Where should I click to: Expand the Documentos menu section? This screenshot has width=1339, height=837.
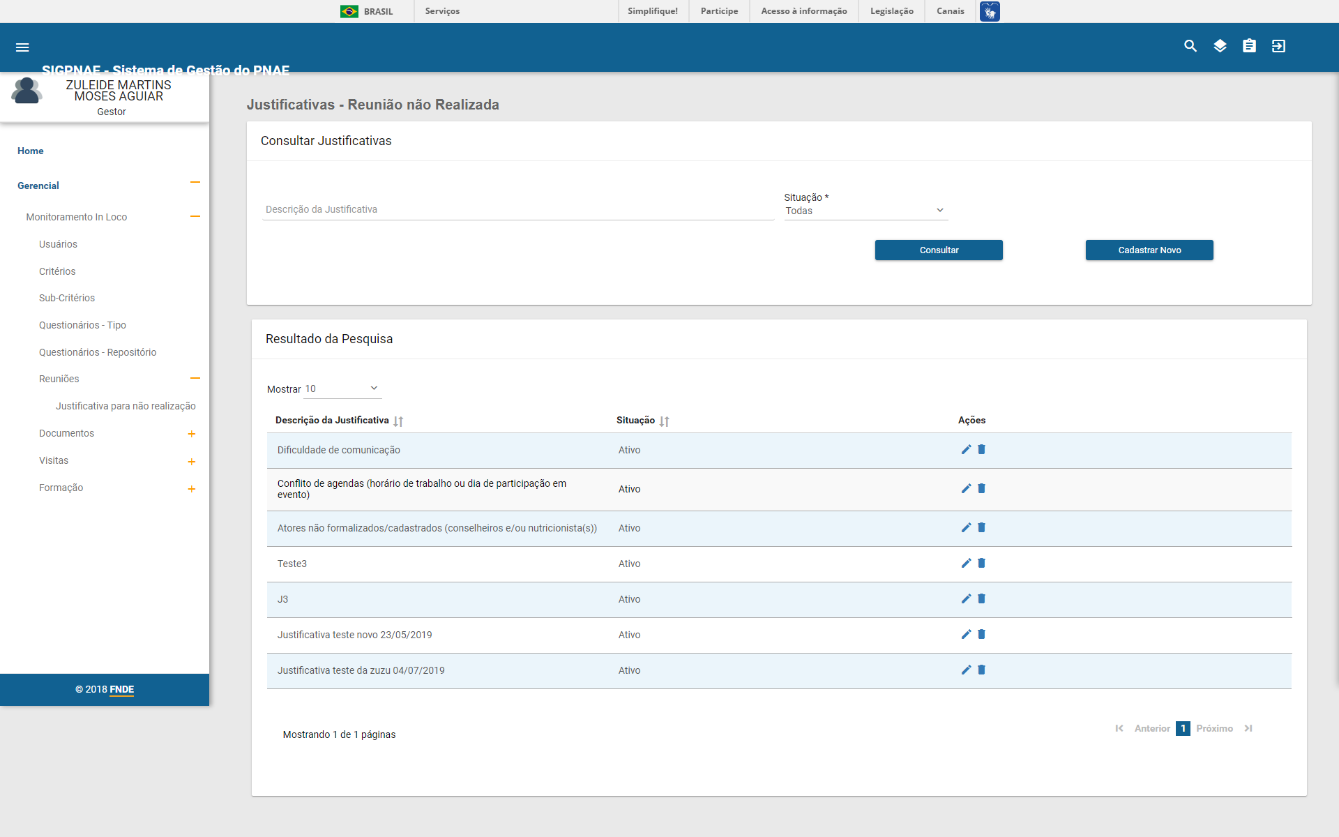click(192, 434)
